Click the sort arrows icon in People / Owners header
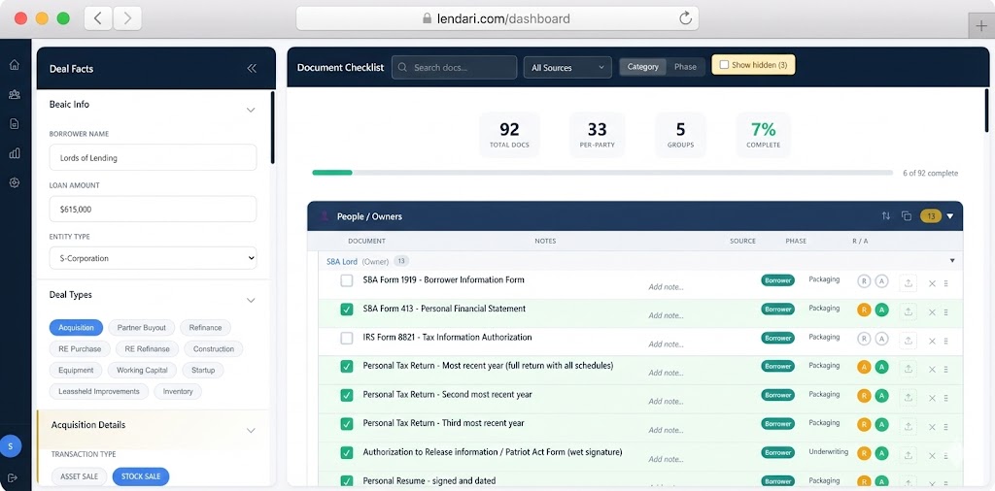This screenshot has height=491, width=995. click(x=886, y=216)
